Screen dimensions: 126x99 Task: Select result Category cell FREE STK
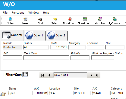(x=118, y=93)
